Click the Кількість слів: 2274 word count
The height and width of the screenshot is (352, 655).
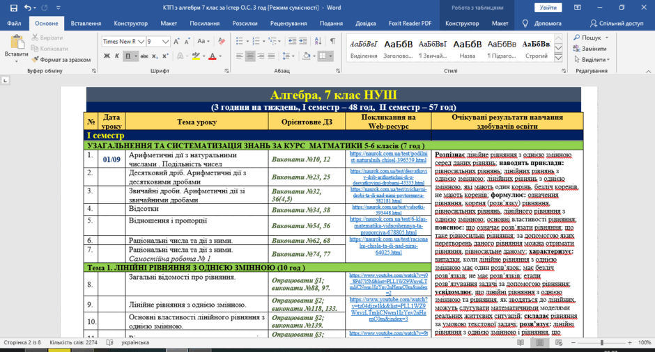(74, 342)
